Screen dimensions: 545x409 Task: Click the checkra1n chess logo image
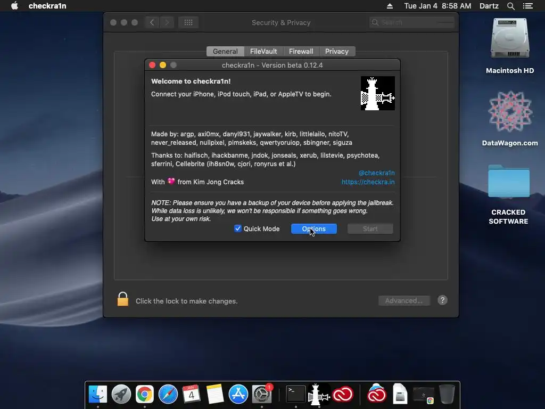click(378, 93)
